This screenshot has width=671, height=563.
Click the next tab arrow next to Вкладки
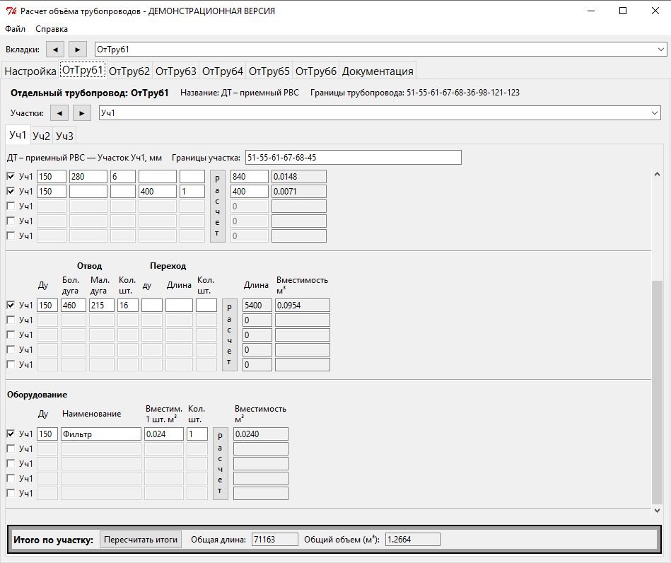pyautogui.click(x=78, y=50)
